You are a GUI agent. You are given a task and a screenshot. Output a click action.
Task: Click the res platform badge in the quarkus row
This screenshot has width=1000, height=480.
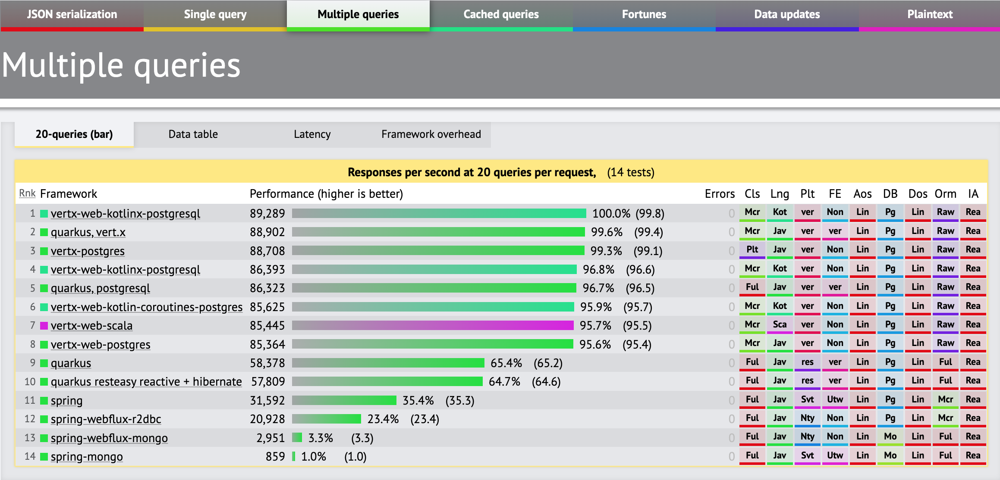tap(807, 362)
